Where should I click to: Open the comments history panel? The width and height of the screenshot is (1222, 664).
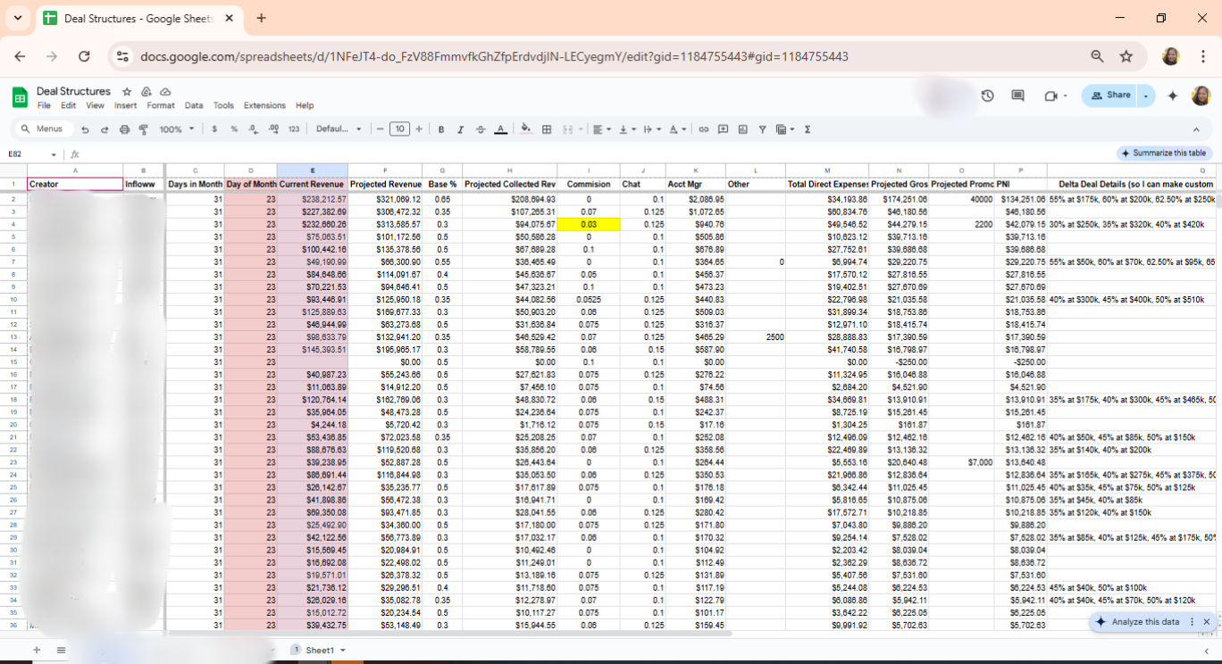coord(1017,95)
